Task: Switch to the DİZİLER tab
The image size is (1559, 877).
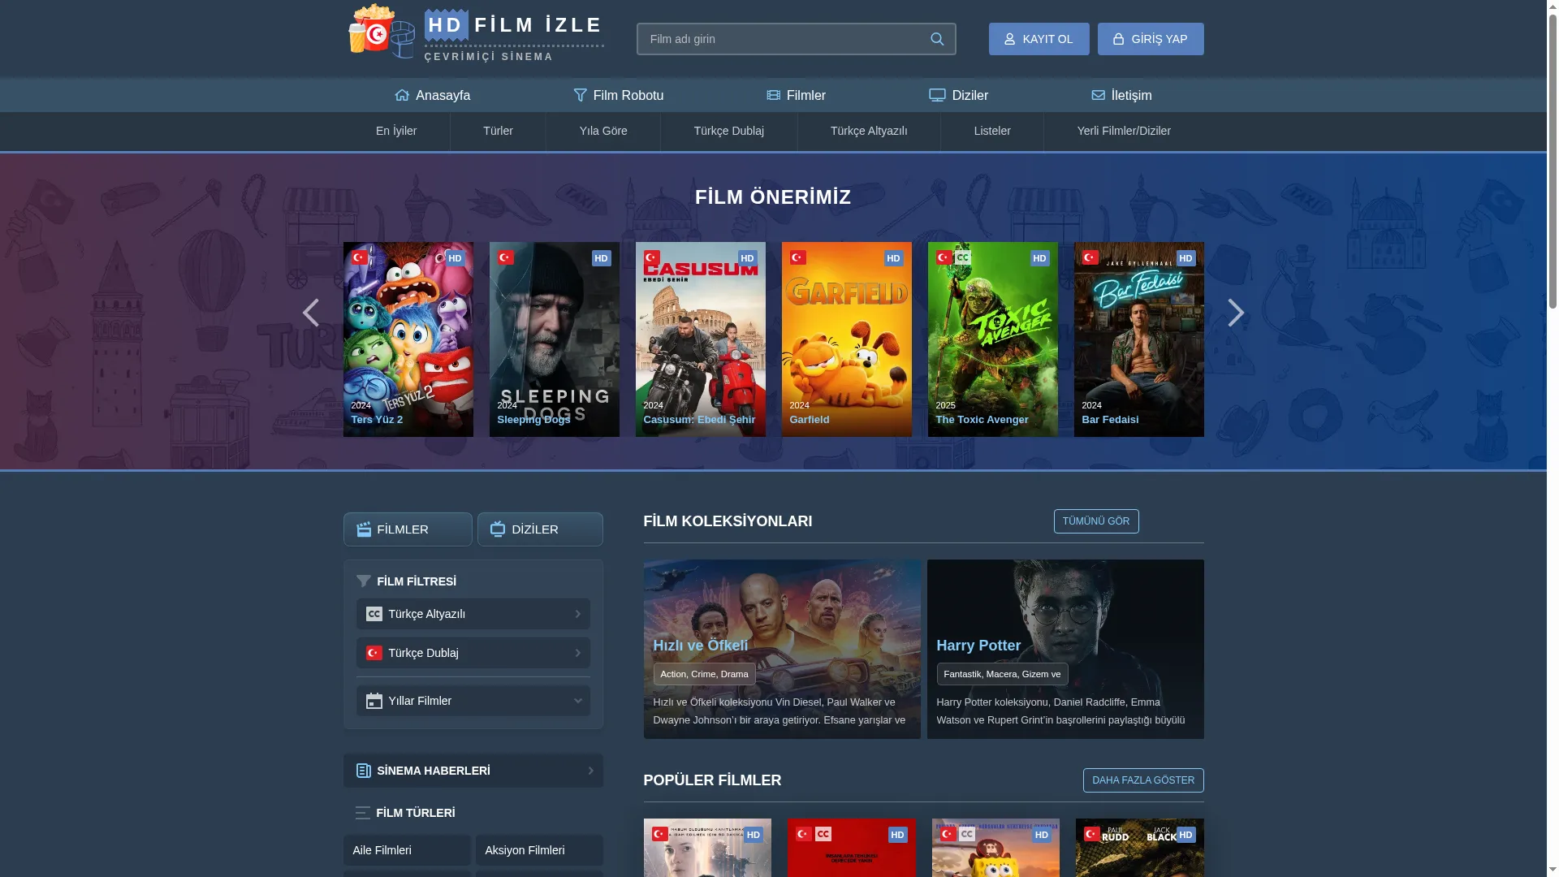Action: [540, 529]
